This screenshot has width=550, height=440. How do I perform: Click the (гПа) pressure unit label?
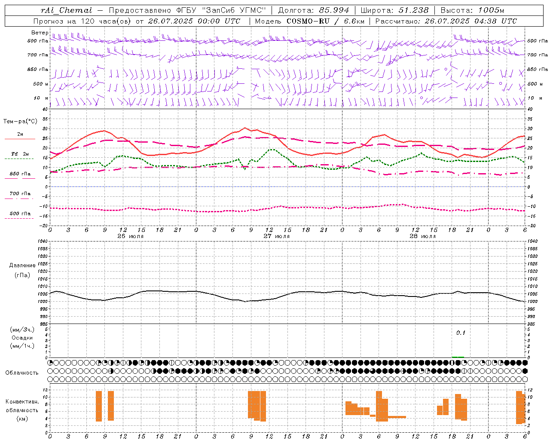tap(22, 275)
